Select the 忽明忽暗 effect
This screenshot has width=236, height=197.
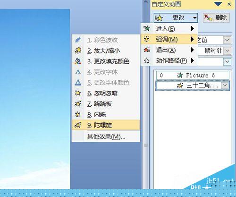[106, 93]
